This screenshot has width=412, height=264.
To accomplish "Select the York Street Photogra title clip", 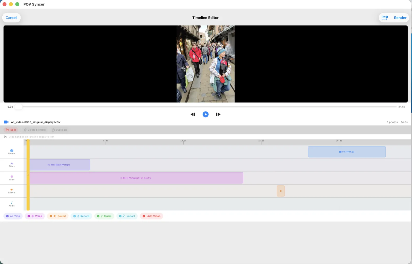I will 60,165.
